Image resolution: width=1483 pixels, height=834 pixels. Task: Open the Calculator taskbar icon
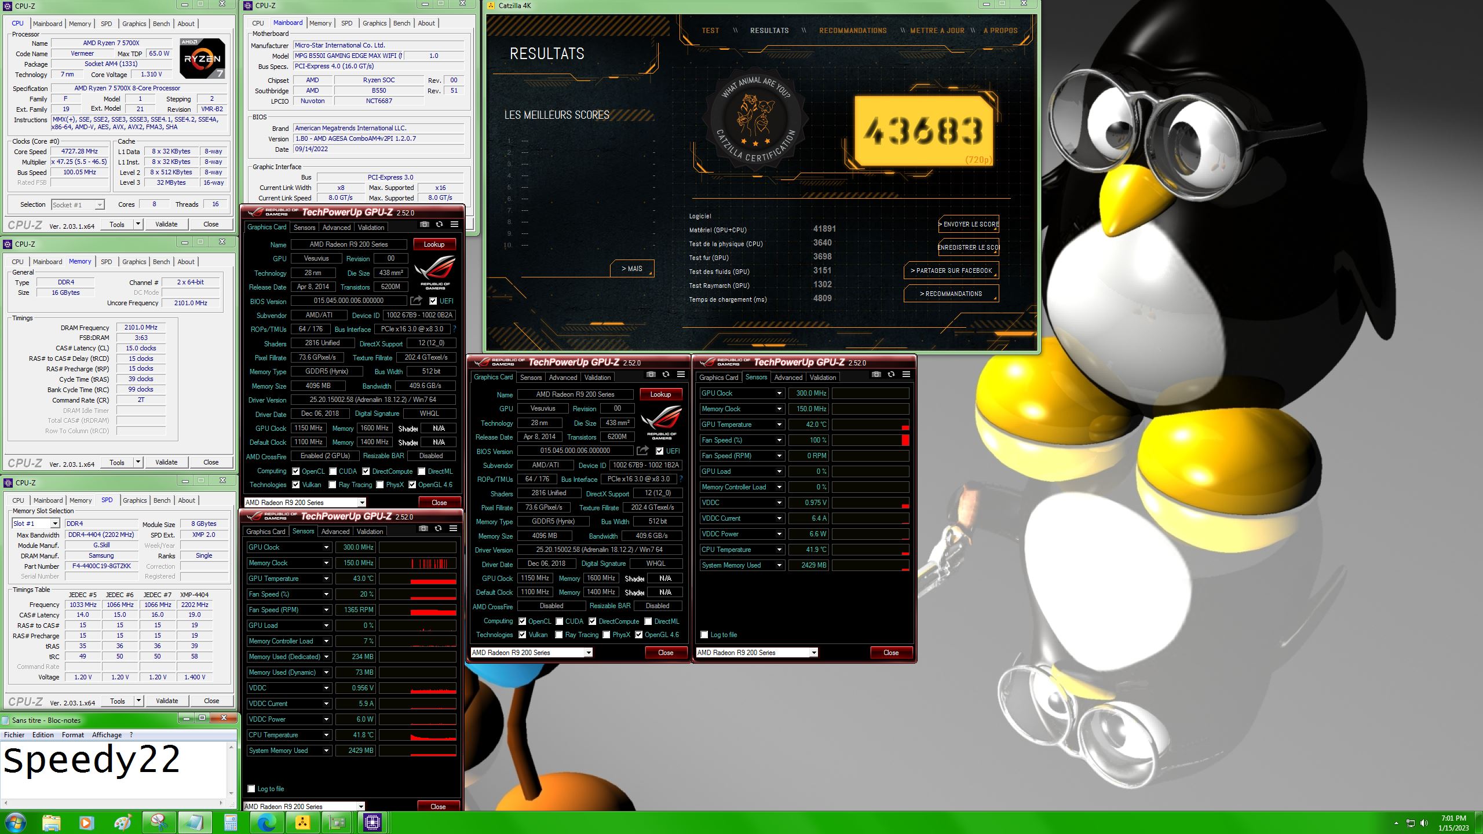point(231,822)
